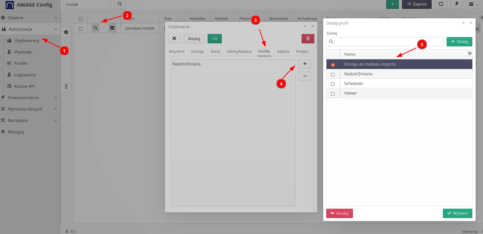Confirm selection with Wybierz button
The width and height of the screenshot is (483, 234).
(457, 213)
